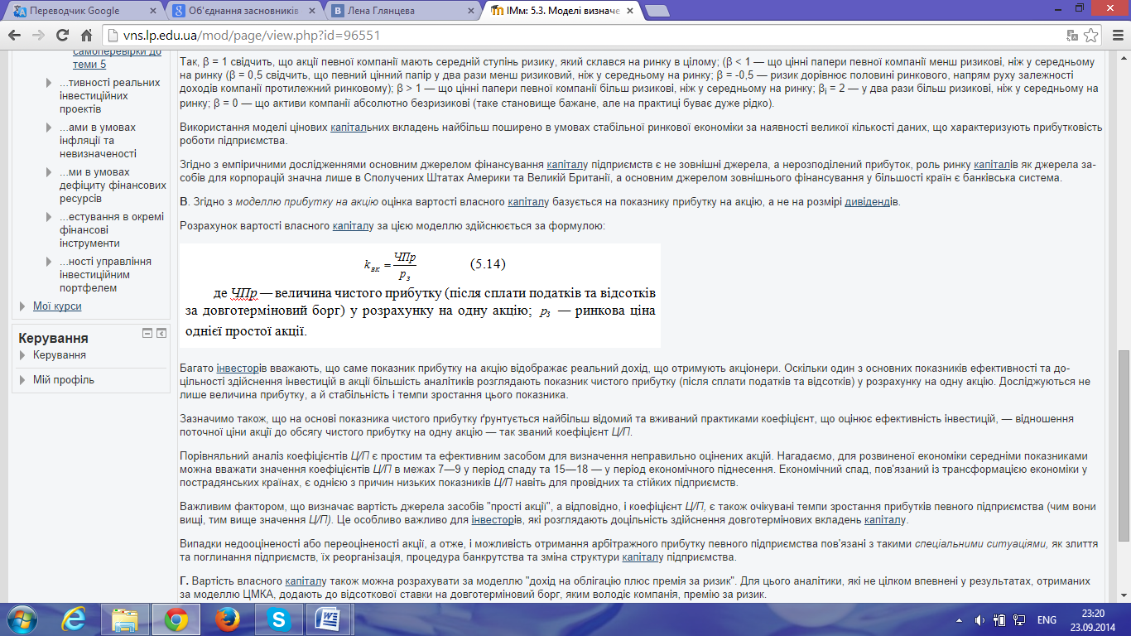This screenshot has width=1131, height=636.
Task: Open the Windows Start menu
Action: coord(22,619)
